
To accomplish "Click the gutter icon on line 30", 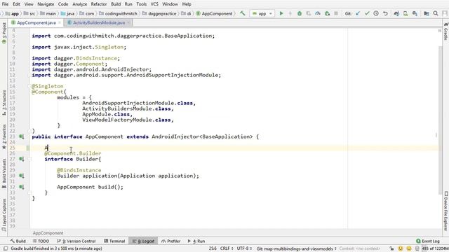I will [21, 176].
